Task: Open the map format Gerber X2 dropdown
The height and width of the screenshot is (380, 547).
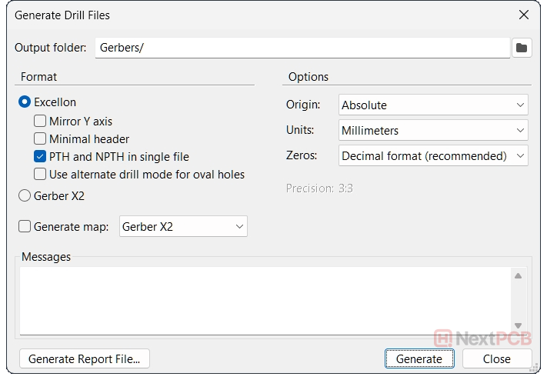Action: (x=183, y=226)
